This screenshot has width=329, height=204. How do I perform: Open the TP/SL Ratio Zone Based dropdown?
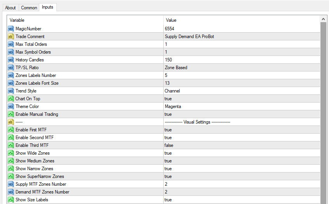coord(176,68)
